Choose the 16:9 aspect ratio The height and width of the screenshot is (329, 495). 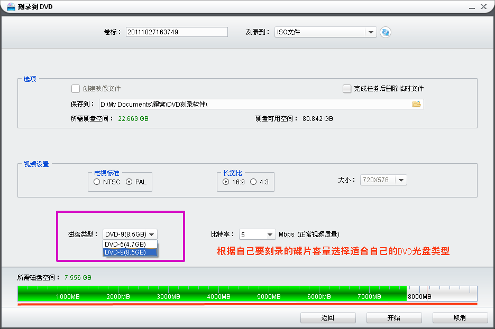click(226, 182)
